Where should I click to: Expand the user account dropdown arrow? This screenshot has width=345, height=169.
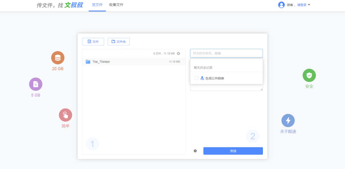pyautogui.click(x=309, y=5)
